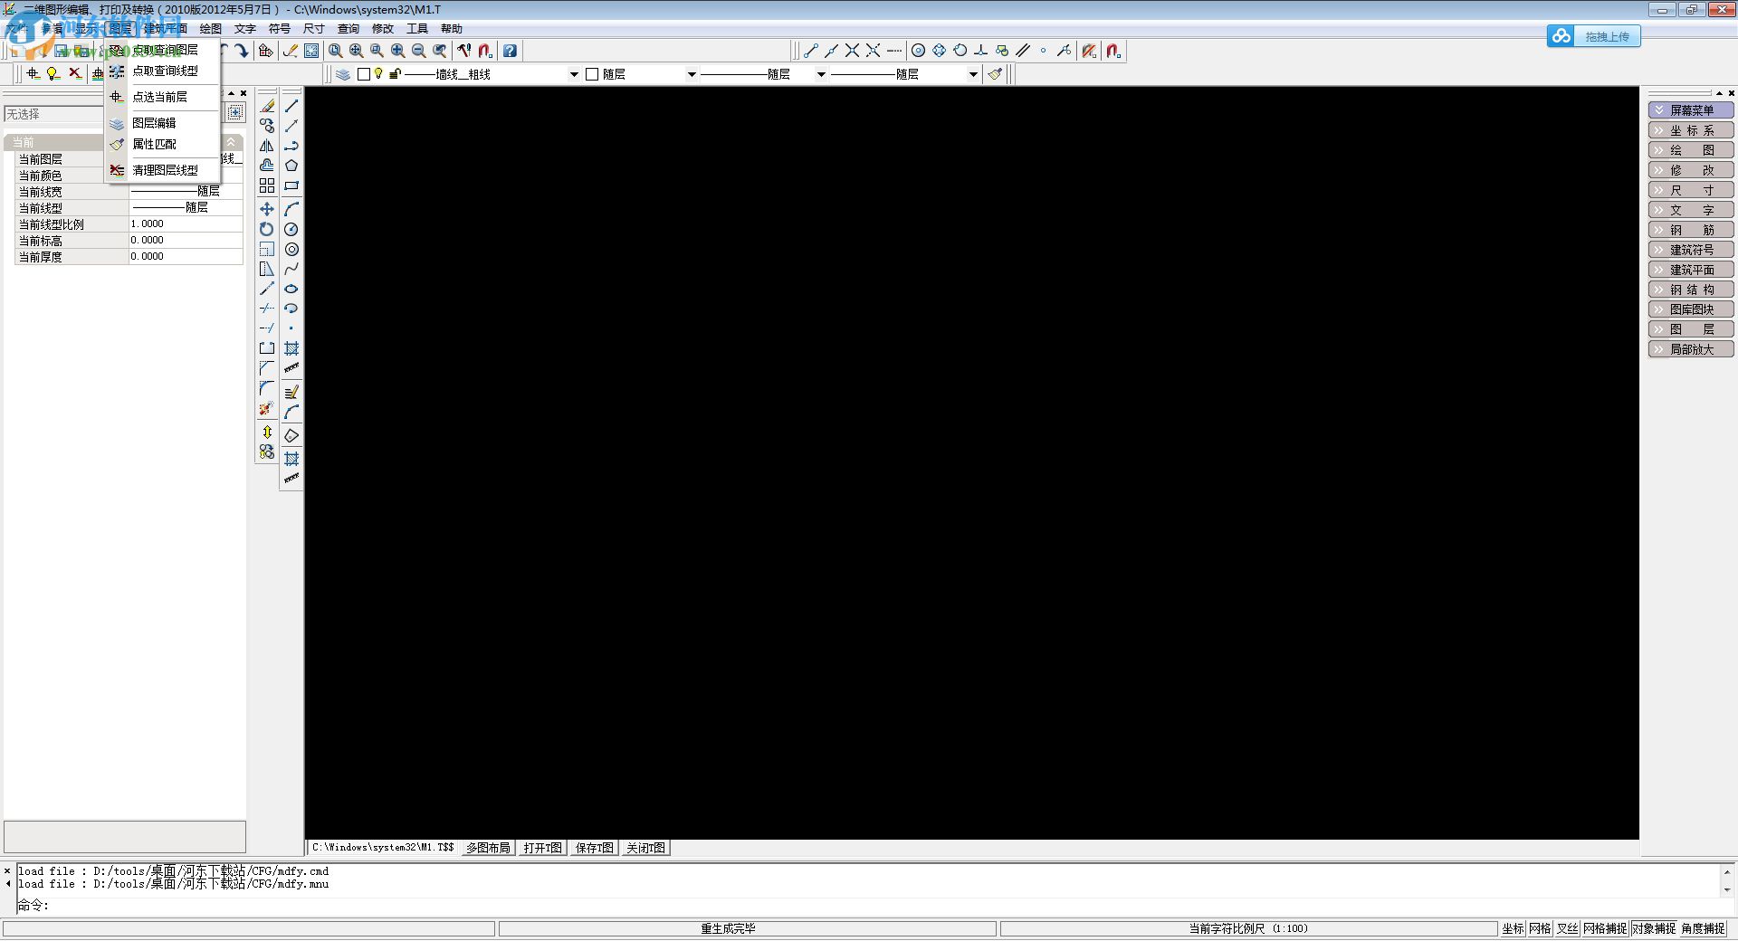
Task: Click the 关闭T图 button
Action: click(x=645, y=848)
